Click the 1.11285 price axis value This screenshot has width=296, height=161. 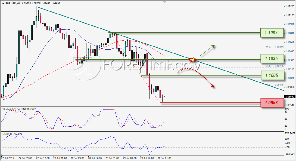(290, 6)
